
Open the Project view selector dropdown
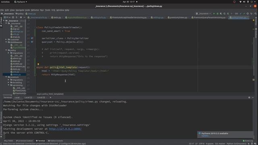pyautogui.click(x=7, y=17)
